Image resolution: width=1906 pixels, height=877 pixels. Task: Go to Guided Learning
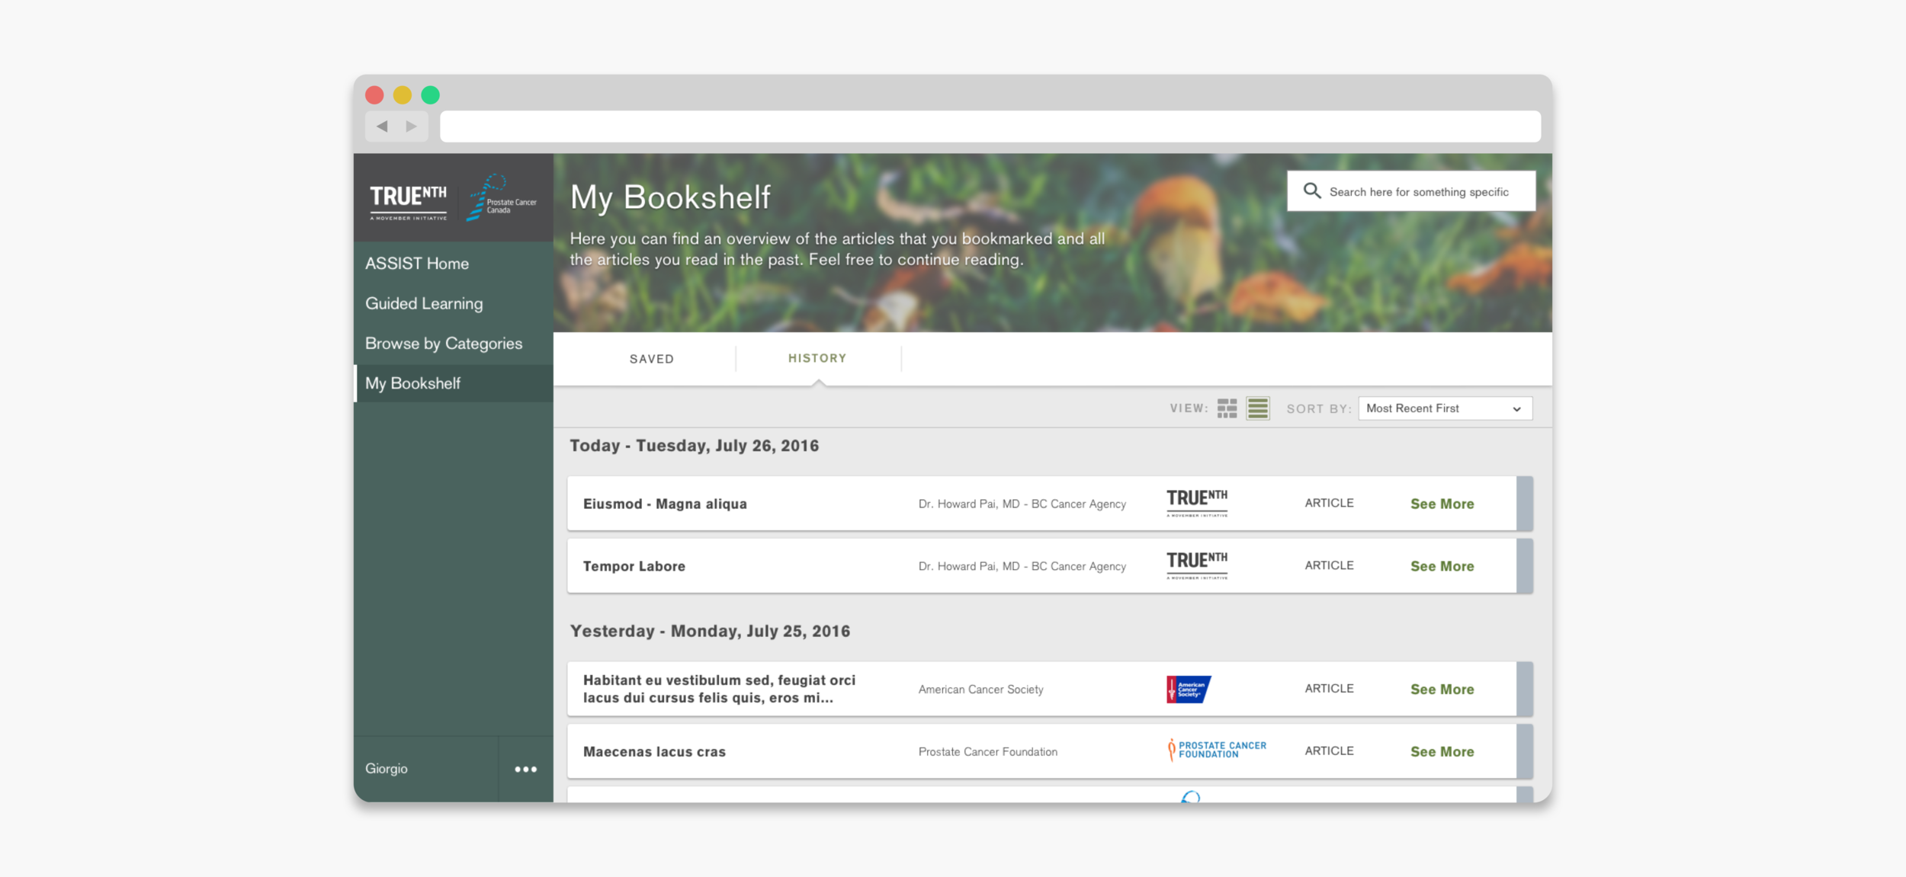pos(424,303)
